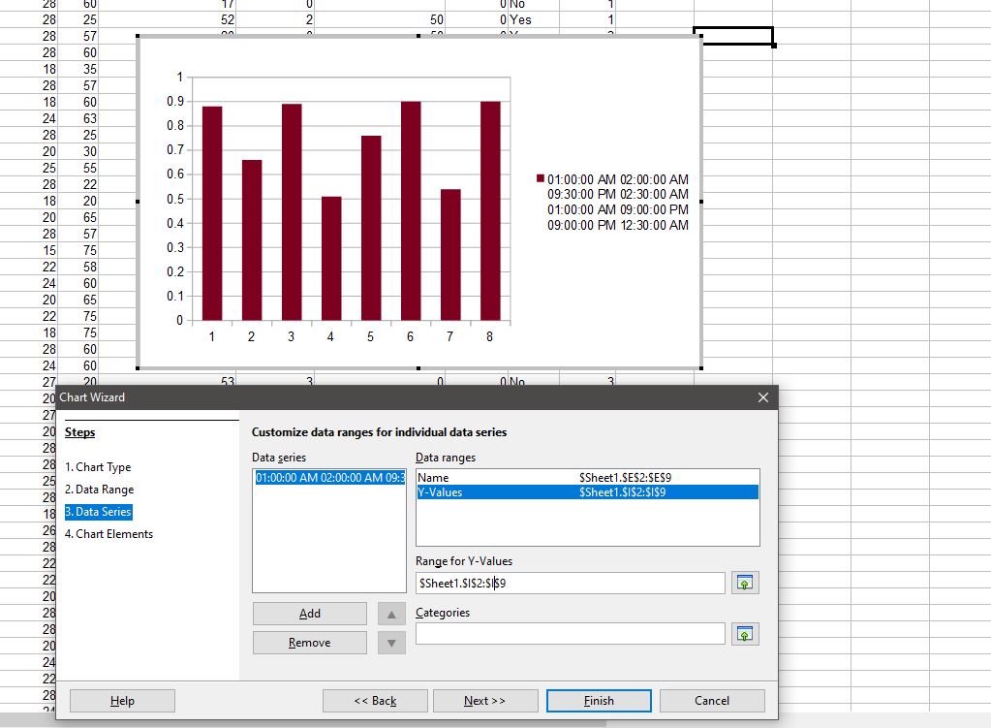Screen dimensions: 991x728
Task: Open Help for the Chart Wizard
Action: (122, 701)
